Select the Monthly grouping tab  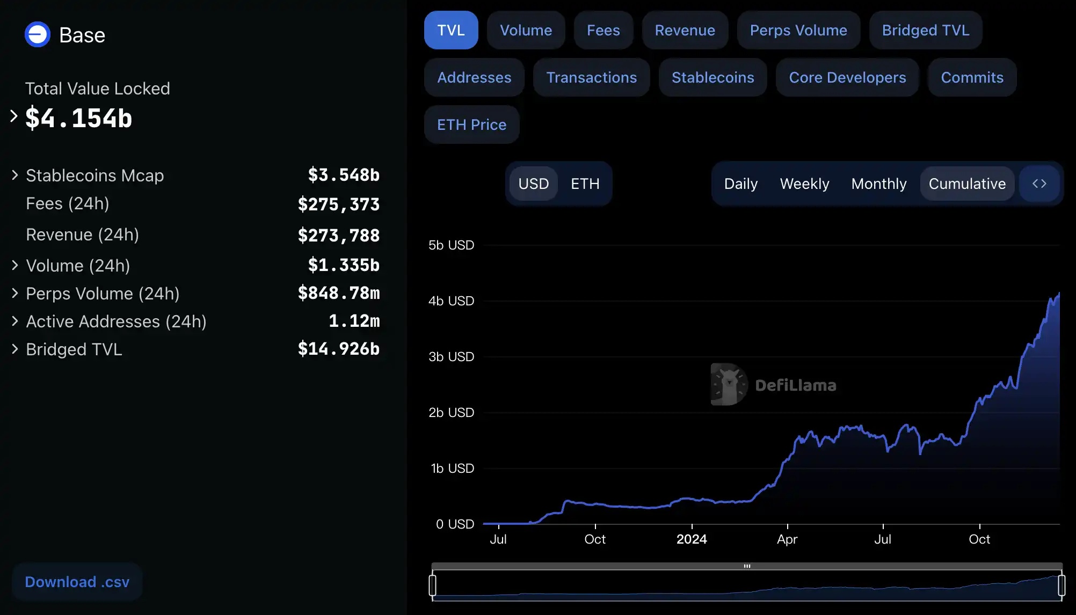pos(878,184)
